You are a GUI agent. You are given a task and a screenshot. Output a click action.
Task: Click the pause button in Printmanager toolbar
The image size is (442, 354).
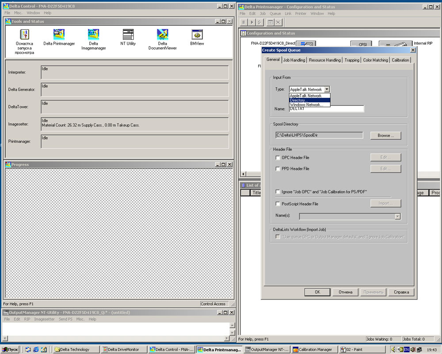pyautogui.click(x=244, y=22)
